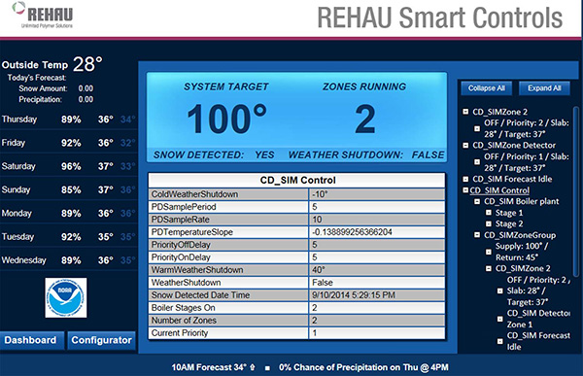Click the NOAA logo image
583x376 pixels.
coord(66,297)
